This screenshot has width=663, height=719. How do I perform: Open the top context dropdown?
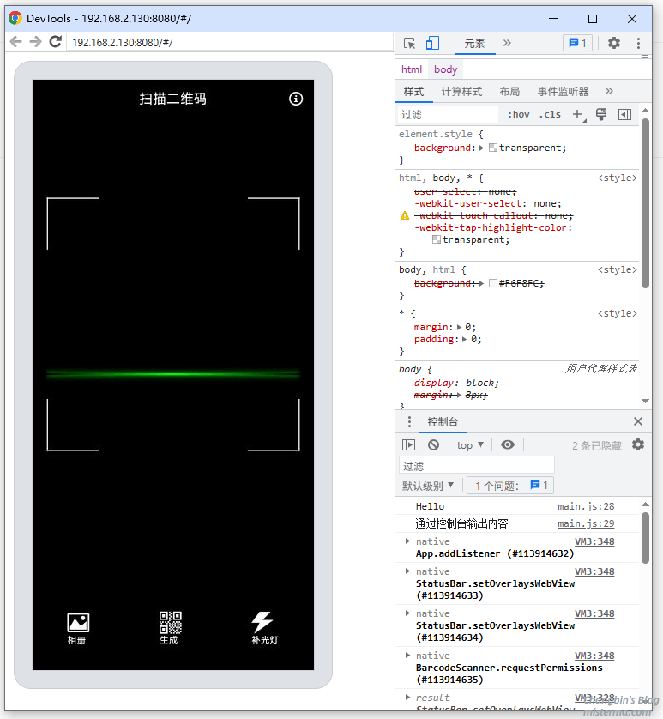pyautogui.click(x=470, y=445)
